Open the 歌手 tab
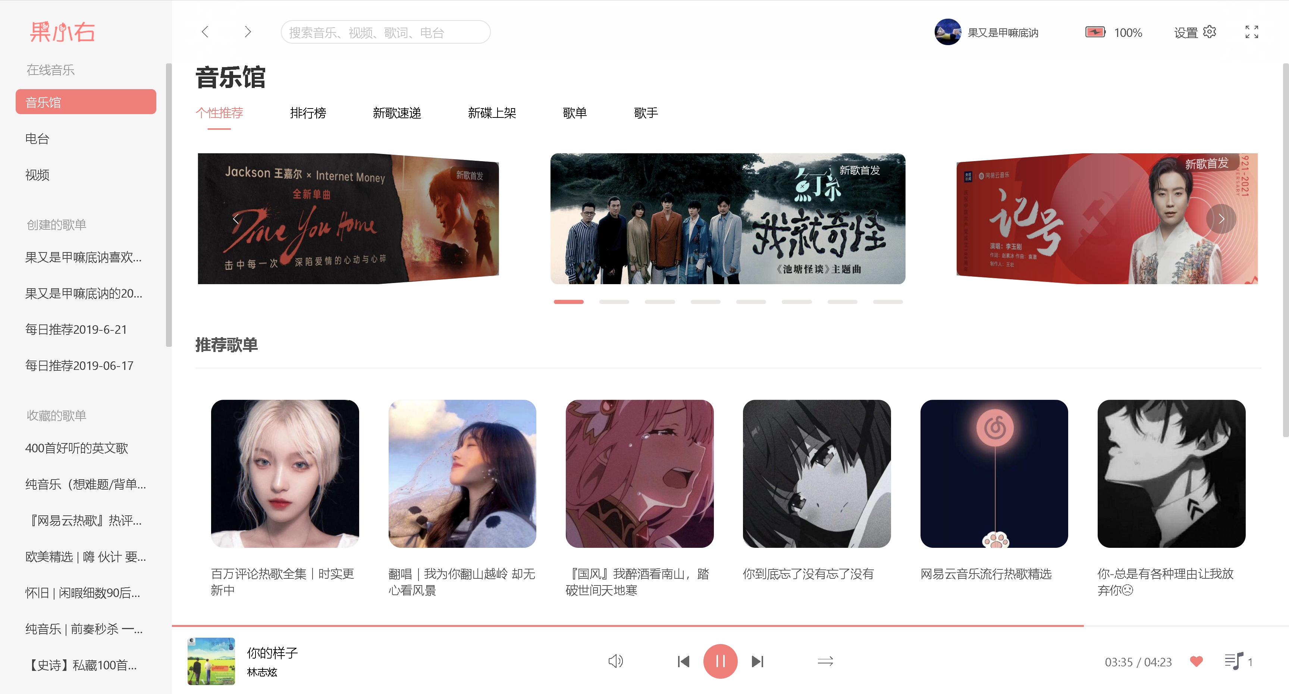 646,113
